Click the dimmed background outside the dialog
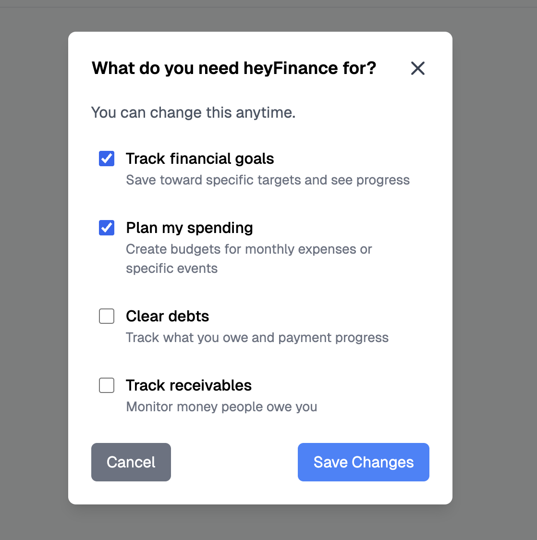This screenshot has height=540, width=537. [x=29, y=269]
